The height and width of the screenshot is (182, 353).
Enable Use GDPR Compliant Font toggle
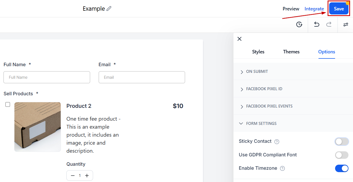pyautogui.click(x=342, y=155)
